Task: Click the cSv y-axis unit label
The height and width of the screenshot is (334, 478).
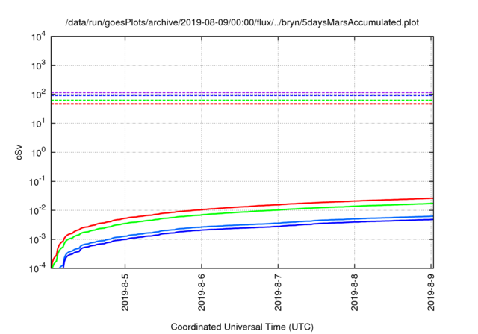Action: point(19,152)
